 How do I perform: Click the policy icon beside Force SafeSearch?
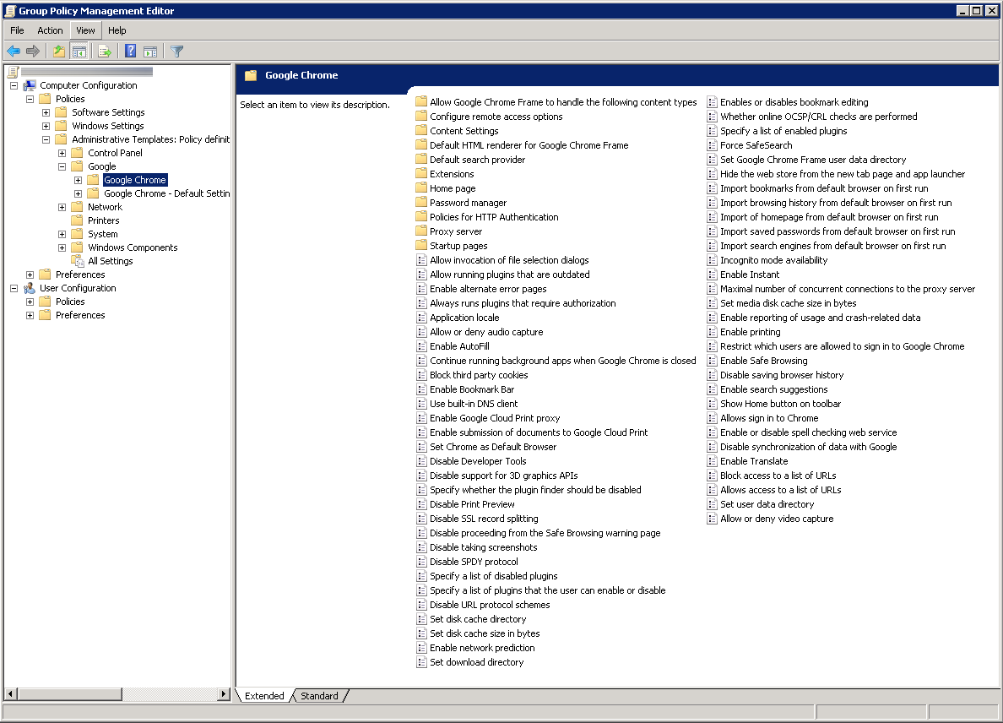[712, 145]
